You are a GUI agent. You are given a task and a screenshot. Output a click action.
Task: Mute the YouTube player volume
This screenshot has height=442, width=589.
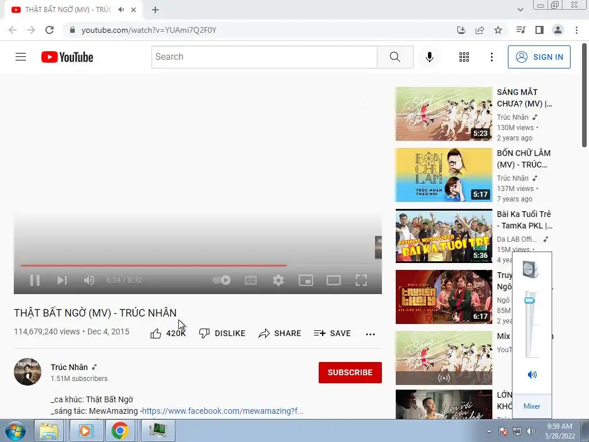(89, 280)
